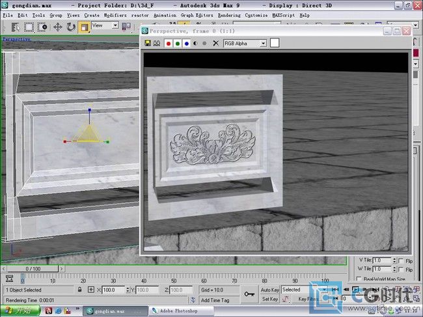Choose the Rectangular Selection Region tool
Viewport: 423px width, 317px height.
point(29,27)
